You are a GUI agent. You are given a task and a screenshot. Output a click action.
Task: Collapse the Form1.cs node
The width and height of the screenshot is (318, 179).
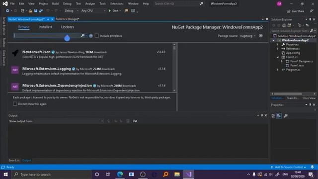tap(278, 57)
